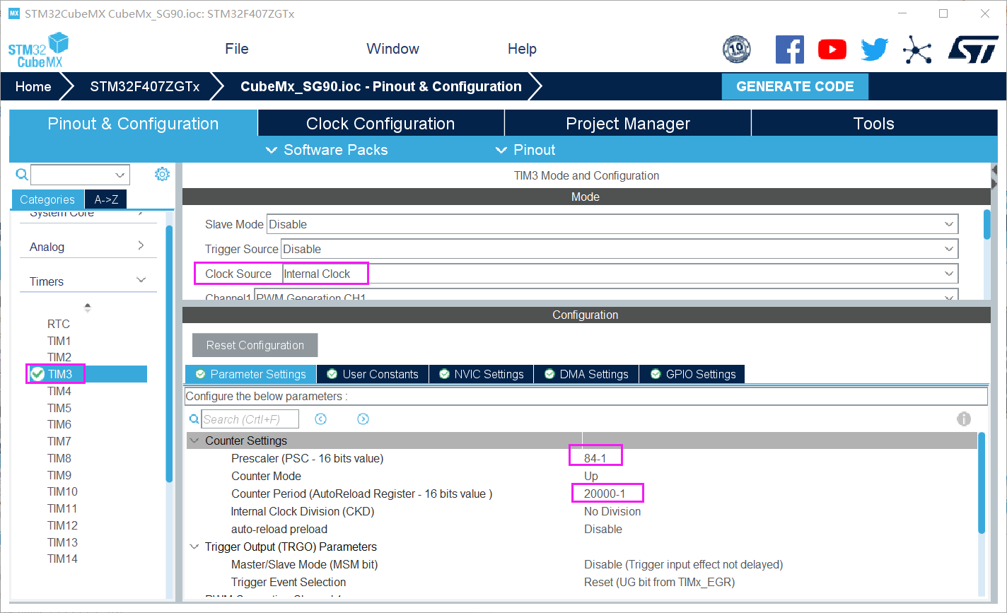The width and height of the screenshot is (1007, 613).
Task: Click CubeMx_SG90.ioc breadcrumb
Action: click(380, 87)
